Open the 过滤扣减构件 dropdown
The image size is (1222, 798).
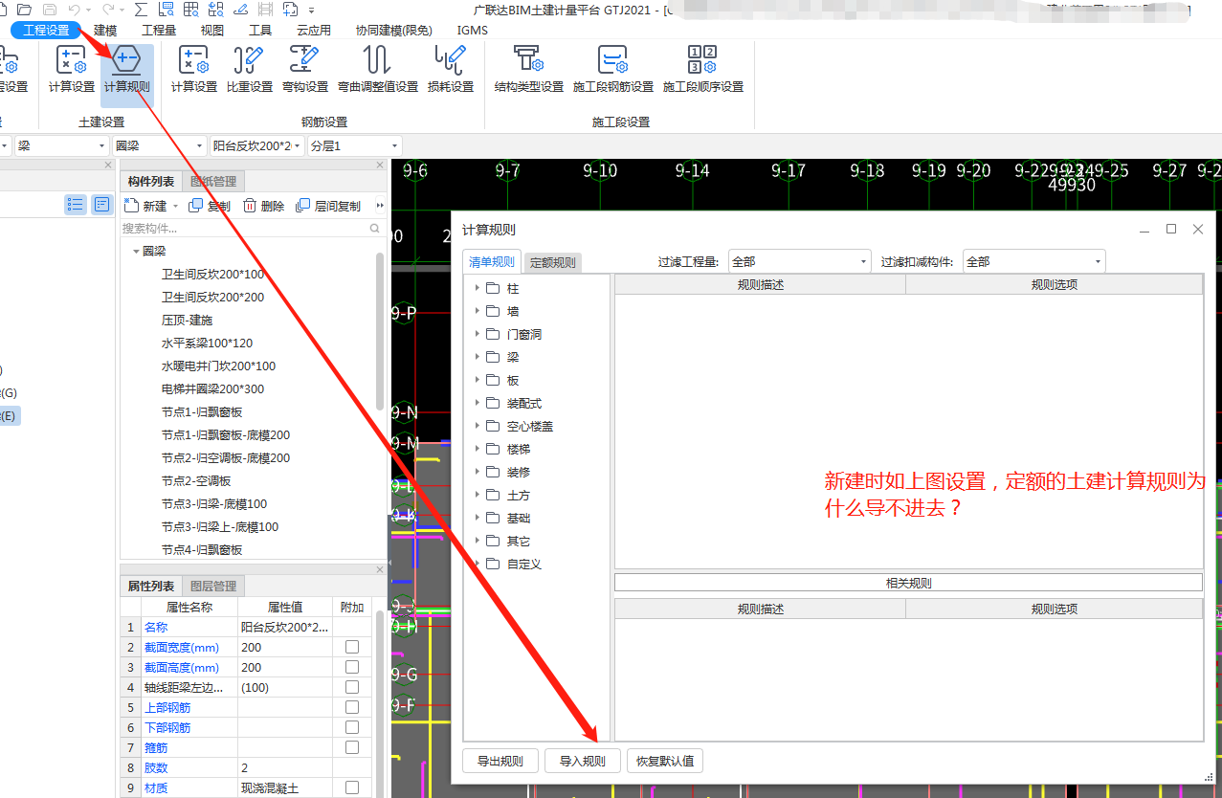point(1034,261)
